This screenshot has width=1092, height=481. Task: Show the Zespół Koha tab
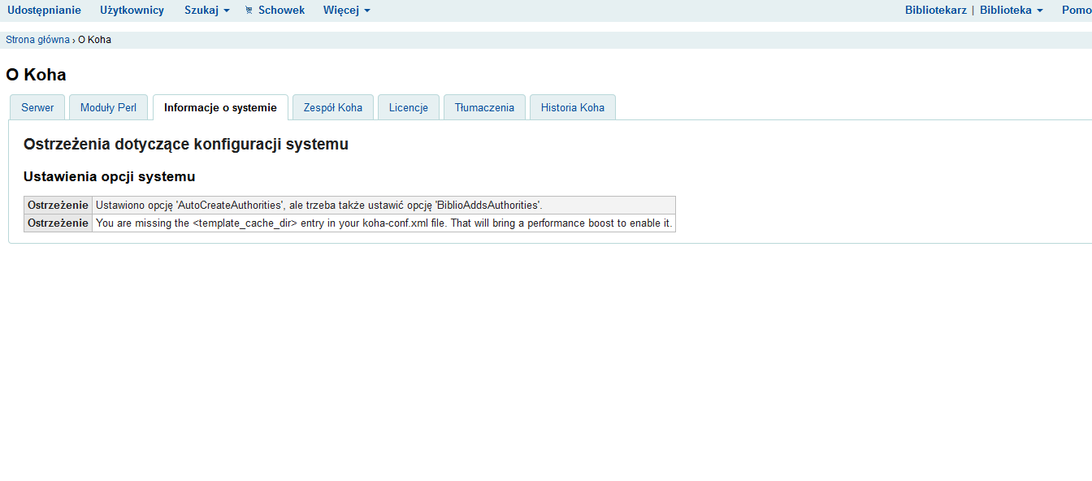click(332, 107)
